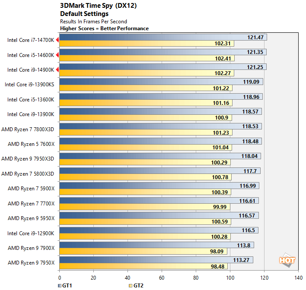Viewport: 306px width, 290px height.
Task: Click the 100.29 GT2 value
Action: tap(220, 162)
